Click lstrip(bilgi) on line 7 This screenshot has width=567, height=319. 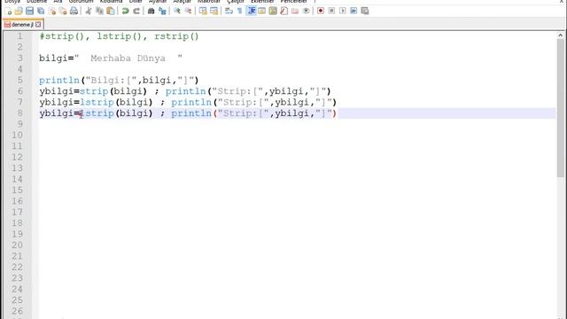(x=116, y=103)
